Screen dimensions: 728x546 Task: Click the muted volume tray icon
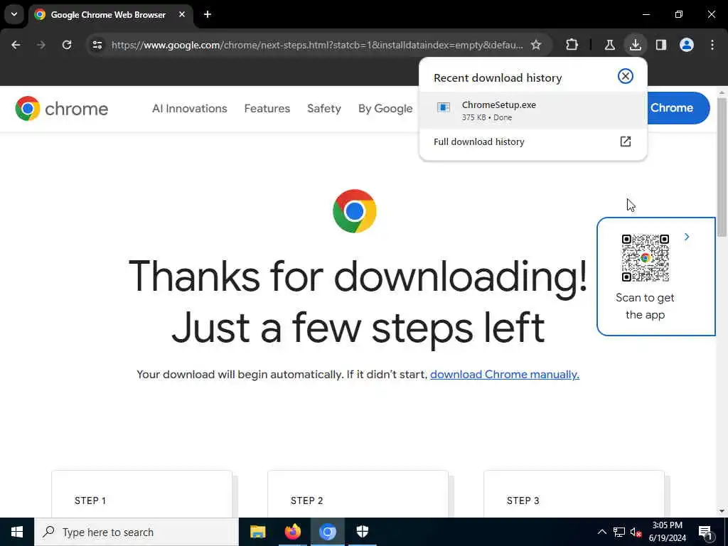pos(636,532)
